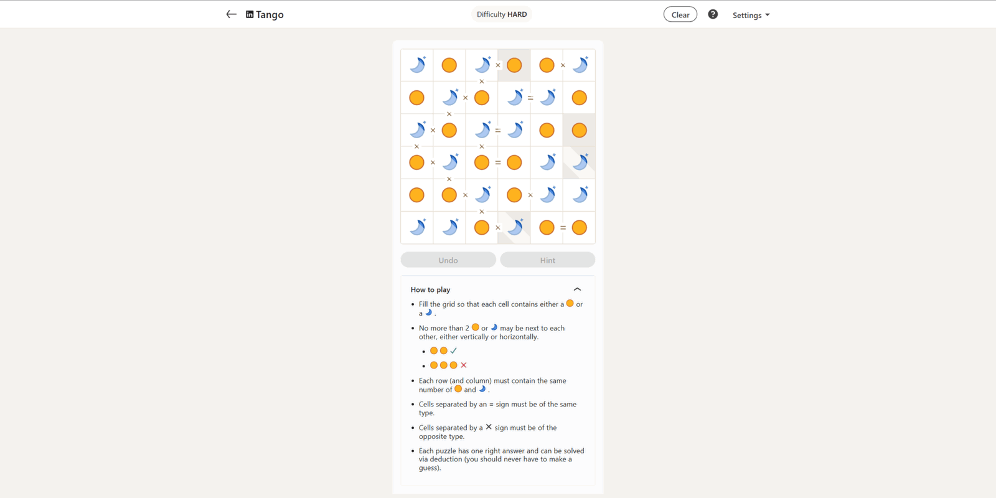Toggle the top-left moon cell
The height and width of the screenshot is (498, 996).
coord(417,65)
